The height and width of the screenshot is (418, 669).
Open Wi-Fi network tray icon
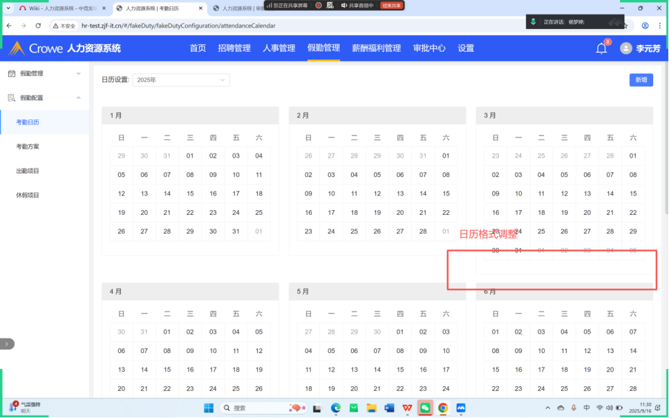[599, 408]
